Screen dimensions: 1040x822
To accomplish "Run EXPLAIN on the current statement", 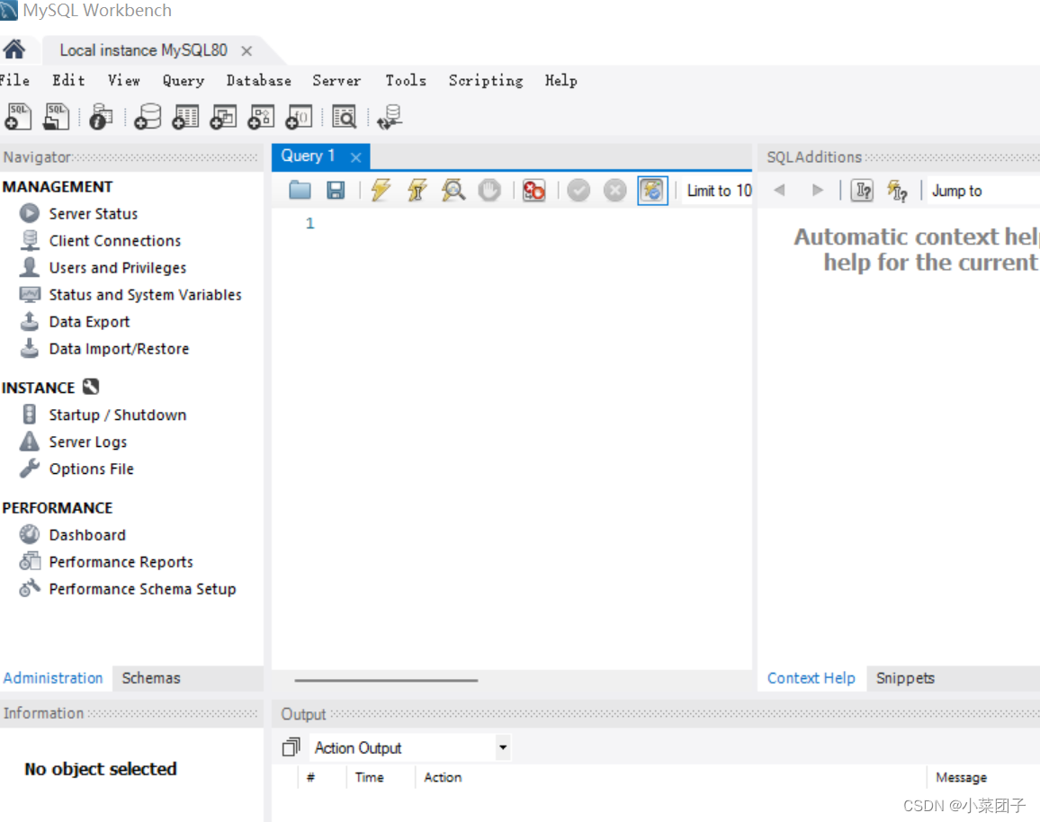I will pos(453,191).
